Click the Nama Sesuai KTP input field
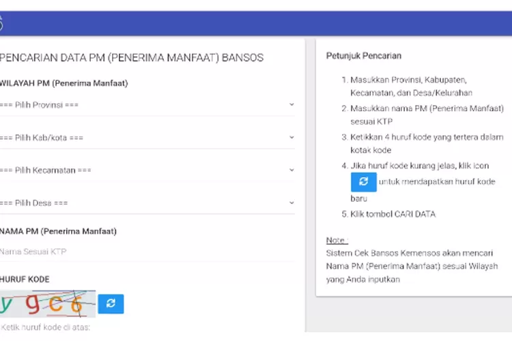This screenshot has width=512, height=341. pos(147,252)
